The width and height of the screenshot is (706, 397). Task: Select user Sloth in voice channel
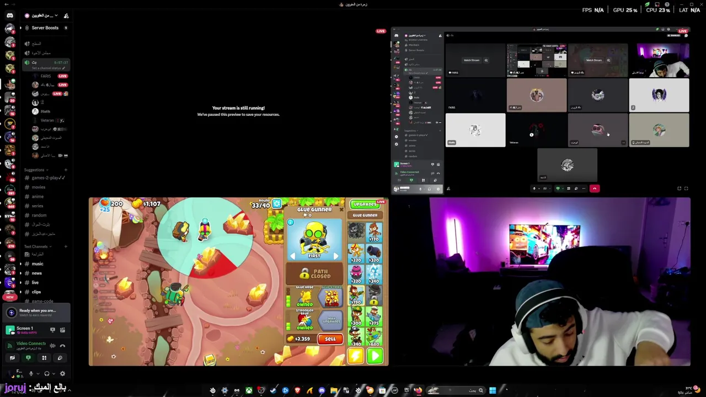[x=50, y=111]
